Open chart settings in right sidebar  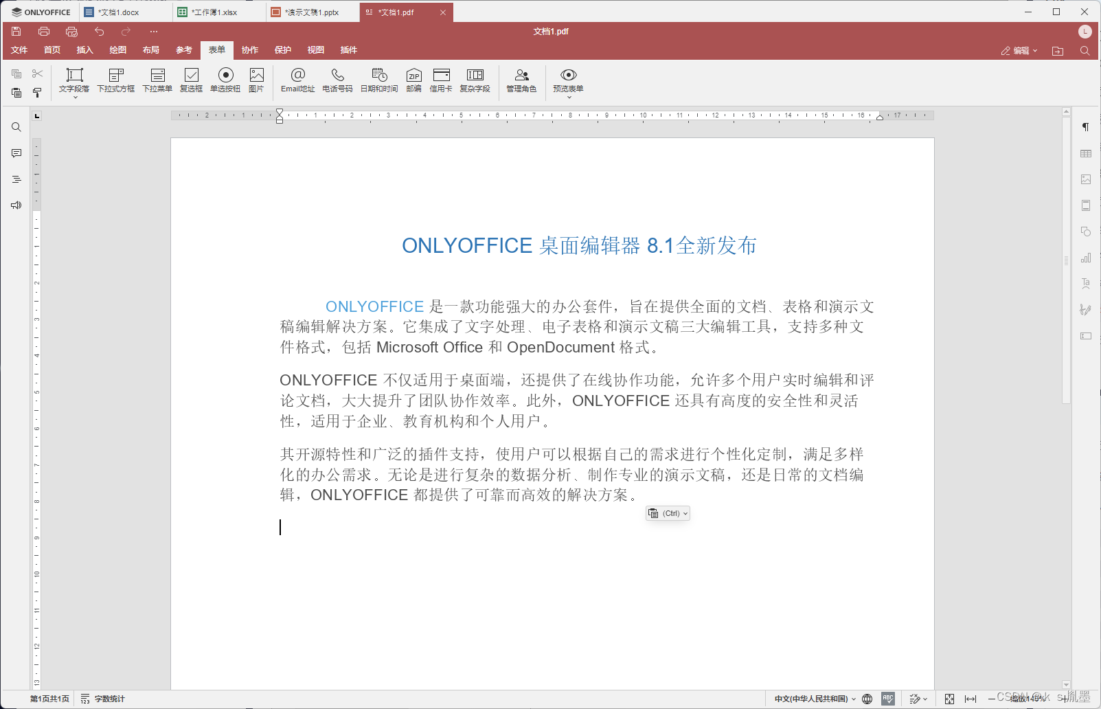1086,258
